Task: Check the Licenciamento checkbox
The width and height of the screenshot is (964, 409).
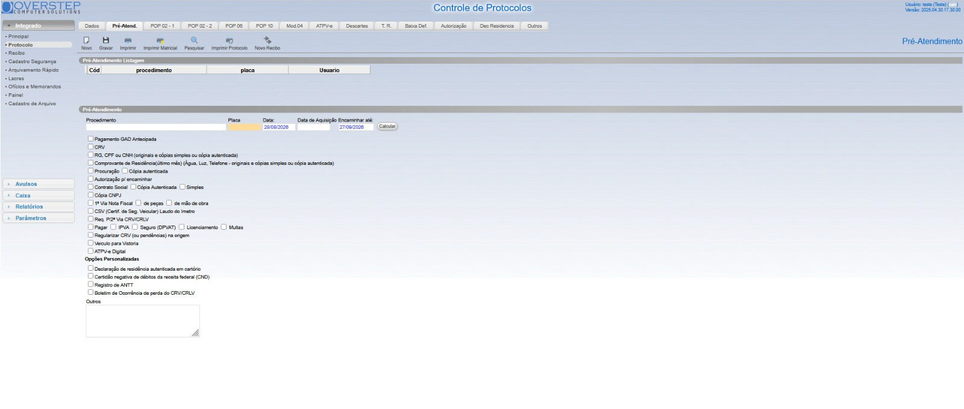Action: 181,227
